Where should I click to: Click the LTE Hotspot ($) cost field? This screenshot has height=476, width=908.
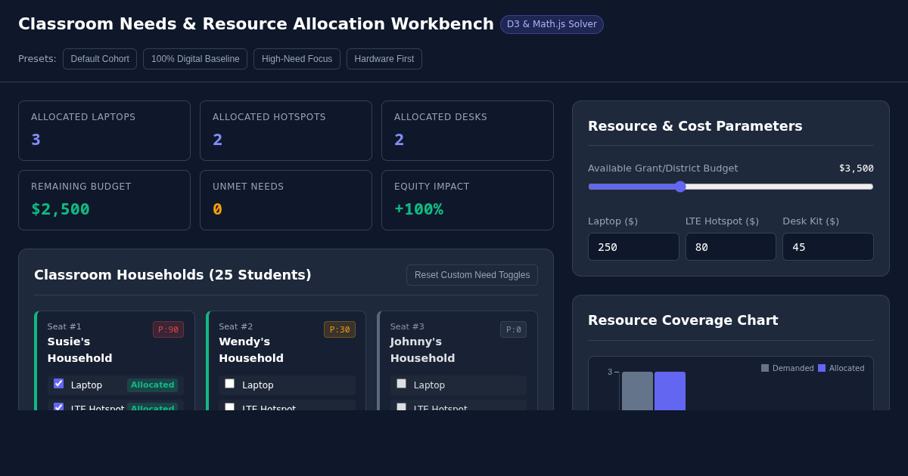click(x=731, y=247)
